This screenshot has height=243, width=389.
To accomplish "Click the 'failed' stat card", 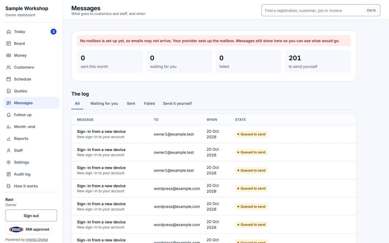I will [x=249, y=61].
